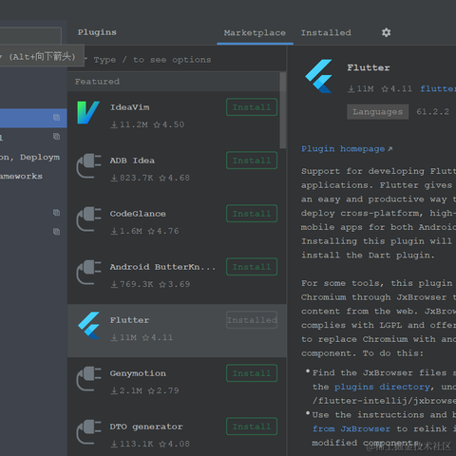Select the ADB Idea plugin icon

[88, 166]
